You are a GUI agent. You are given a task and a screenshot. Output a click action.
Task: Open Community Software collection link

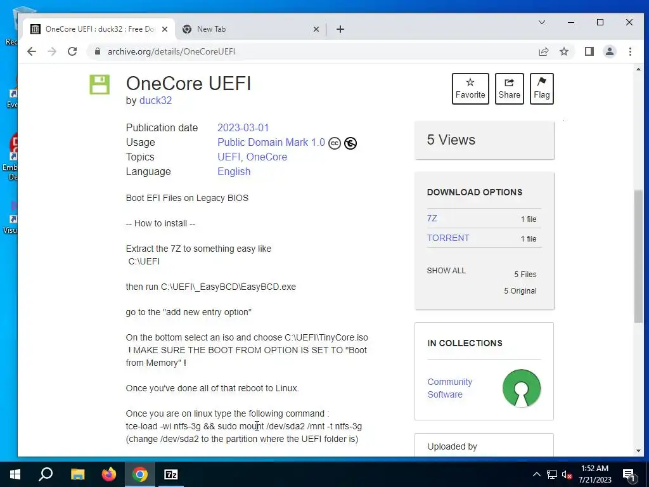coord(449,388)
